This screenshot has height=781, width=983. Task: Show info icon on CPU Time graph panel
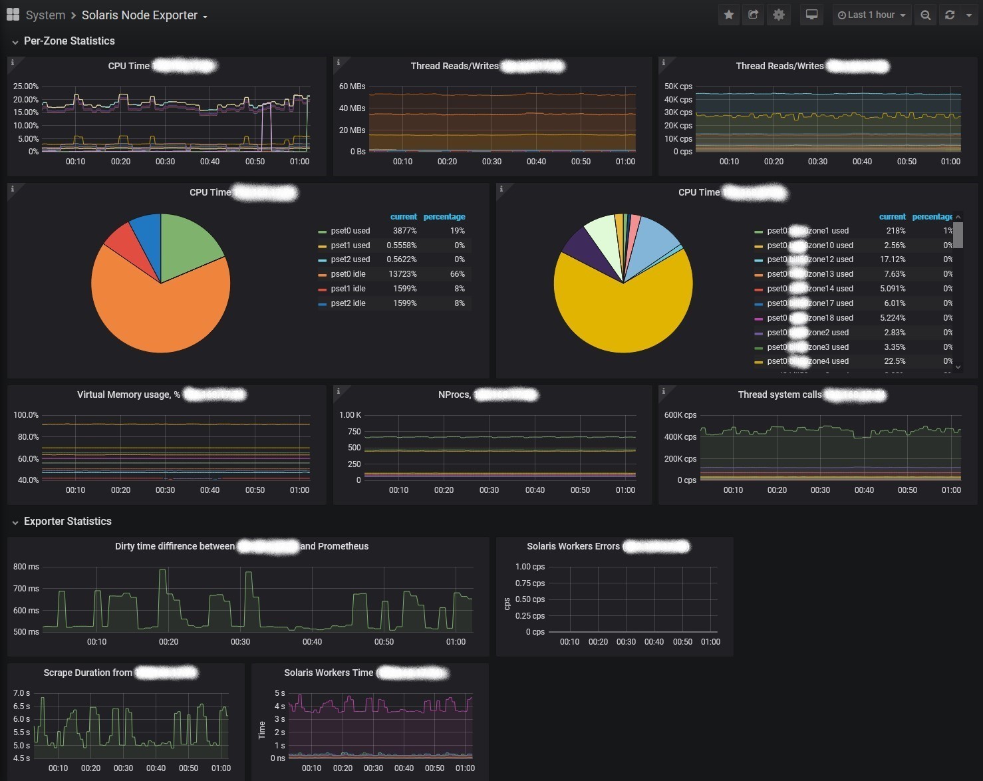[x=12, y=62]
